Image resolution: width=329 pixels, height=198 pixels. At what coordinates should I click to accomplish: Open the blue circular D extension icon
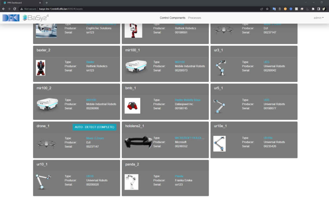pos(291,9)
